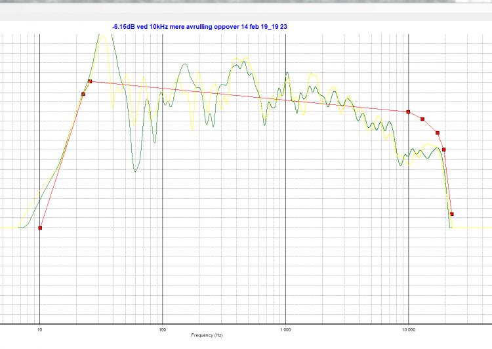Select the lowest red point at the roll-off end
The image size is (492, 349).
click(452, 214)
